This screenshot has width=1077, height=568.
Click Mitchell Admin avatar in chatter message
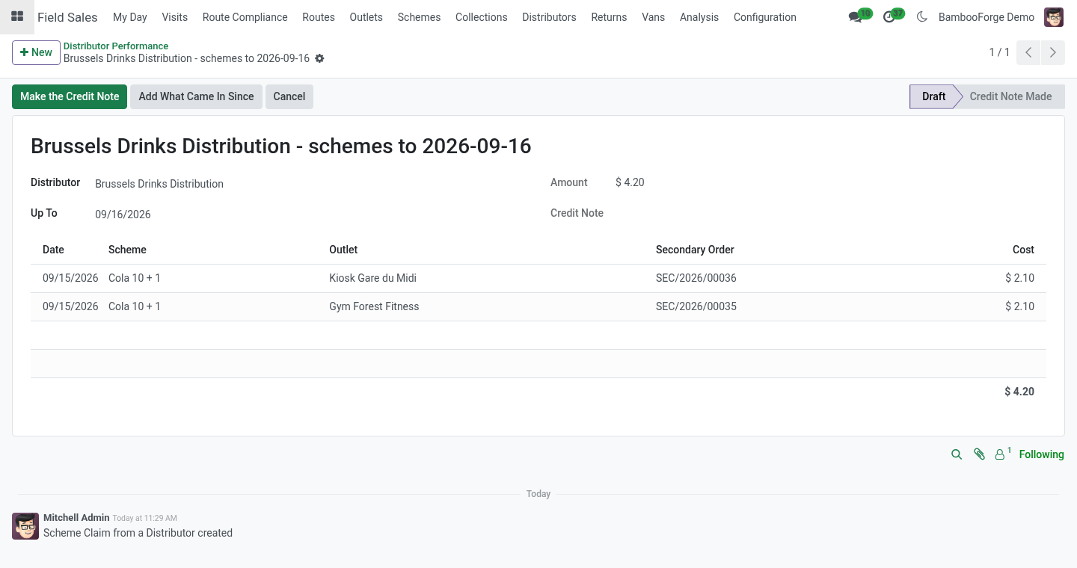pyautogui.click(x=25, y=526)
